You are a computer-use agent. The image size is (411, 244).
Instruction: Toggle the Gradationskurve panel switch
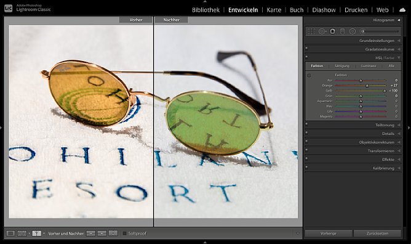click(306, 48)
